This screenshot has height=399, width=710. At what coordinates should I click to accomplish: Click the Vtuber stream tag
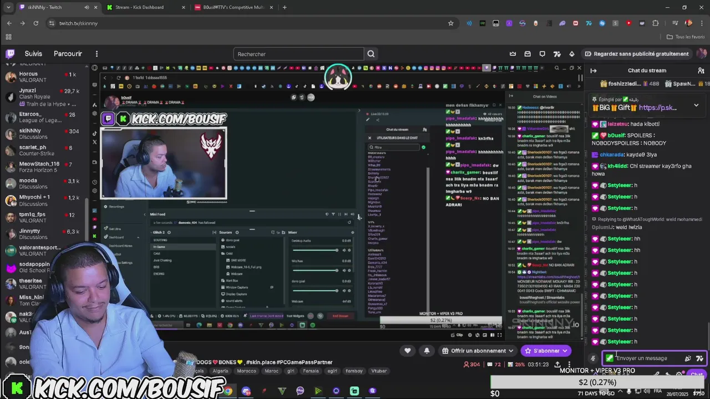(379, 371)
